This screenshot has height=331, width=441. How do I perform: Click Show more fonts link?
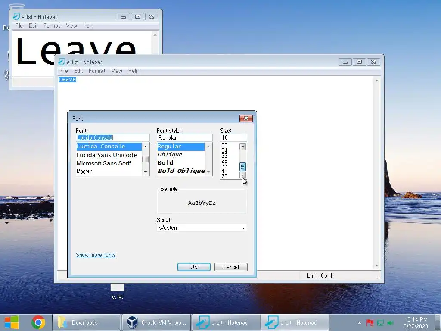[x=96, y=255]
